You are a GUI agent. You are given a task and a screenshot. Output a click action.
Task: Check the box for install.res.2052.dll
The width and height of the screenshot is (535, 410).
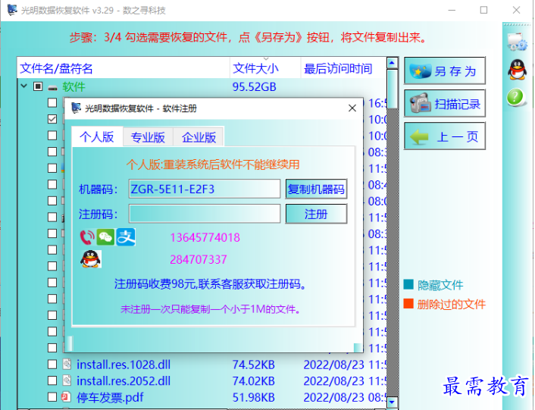(52, 380)
